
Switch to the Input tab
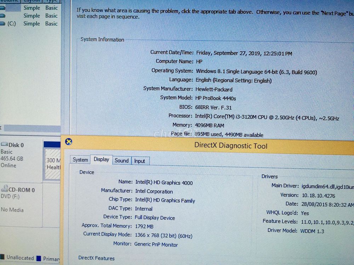(x=140, y=161)
